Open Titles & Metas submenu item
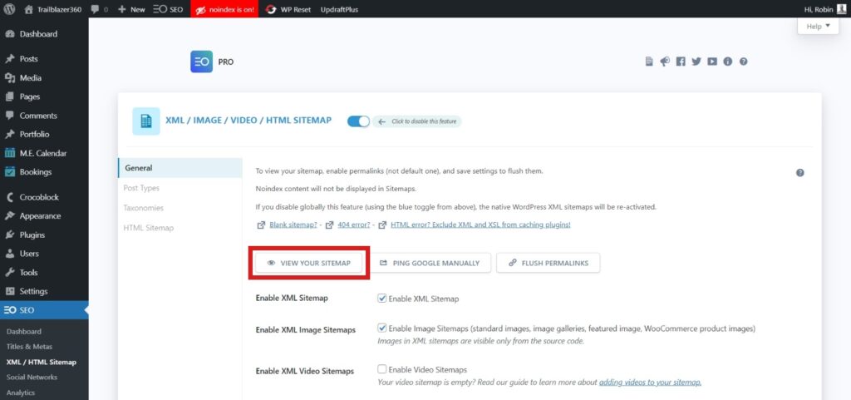This screenshot has width=851, height=400. pyautogui.click(x=29, y=346)
